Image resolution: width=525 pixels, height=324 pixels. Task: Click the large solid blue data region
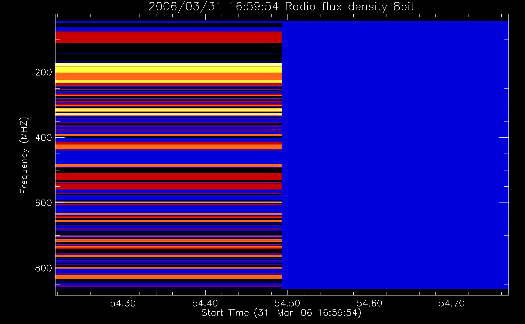(395, 155)
